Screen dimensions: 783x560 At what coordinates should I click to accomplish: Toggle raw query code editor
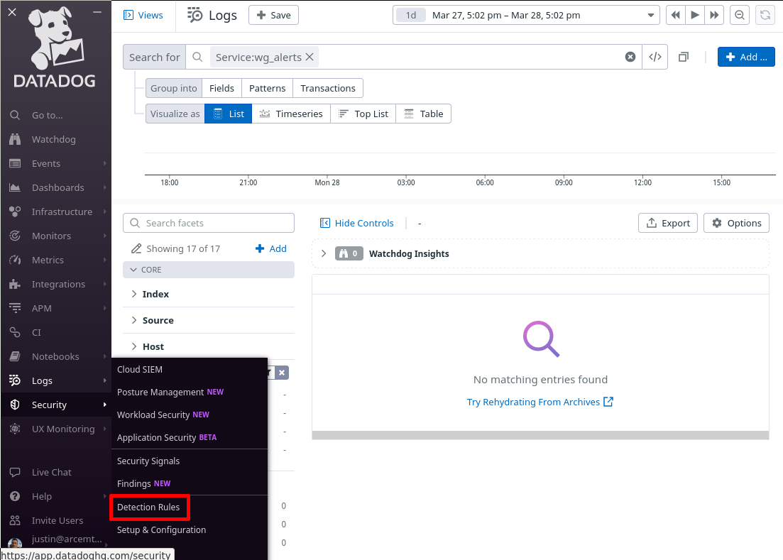coord(655,57)
